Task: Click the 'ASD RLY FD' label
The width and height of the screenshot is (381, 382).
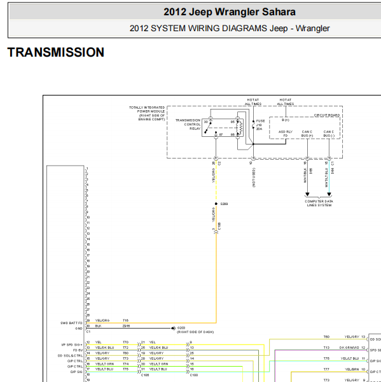Action: click(286, 134)
